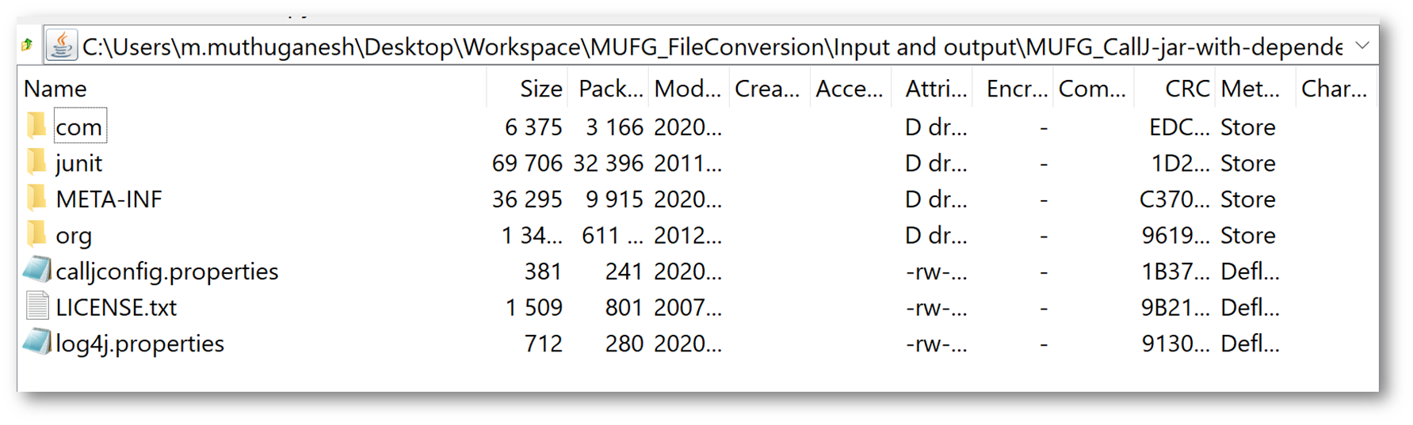Image resolution: width=1413 pixels, height=425 pixels.
Task: Click the junit folder icon
Action: click(x=36, y=162)
